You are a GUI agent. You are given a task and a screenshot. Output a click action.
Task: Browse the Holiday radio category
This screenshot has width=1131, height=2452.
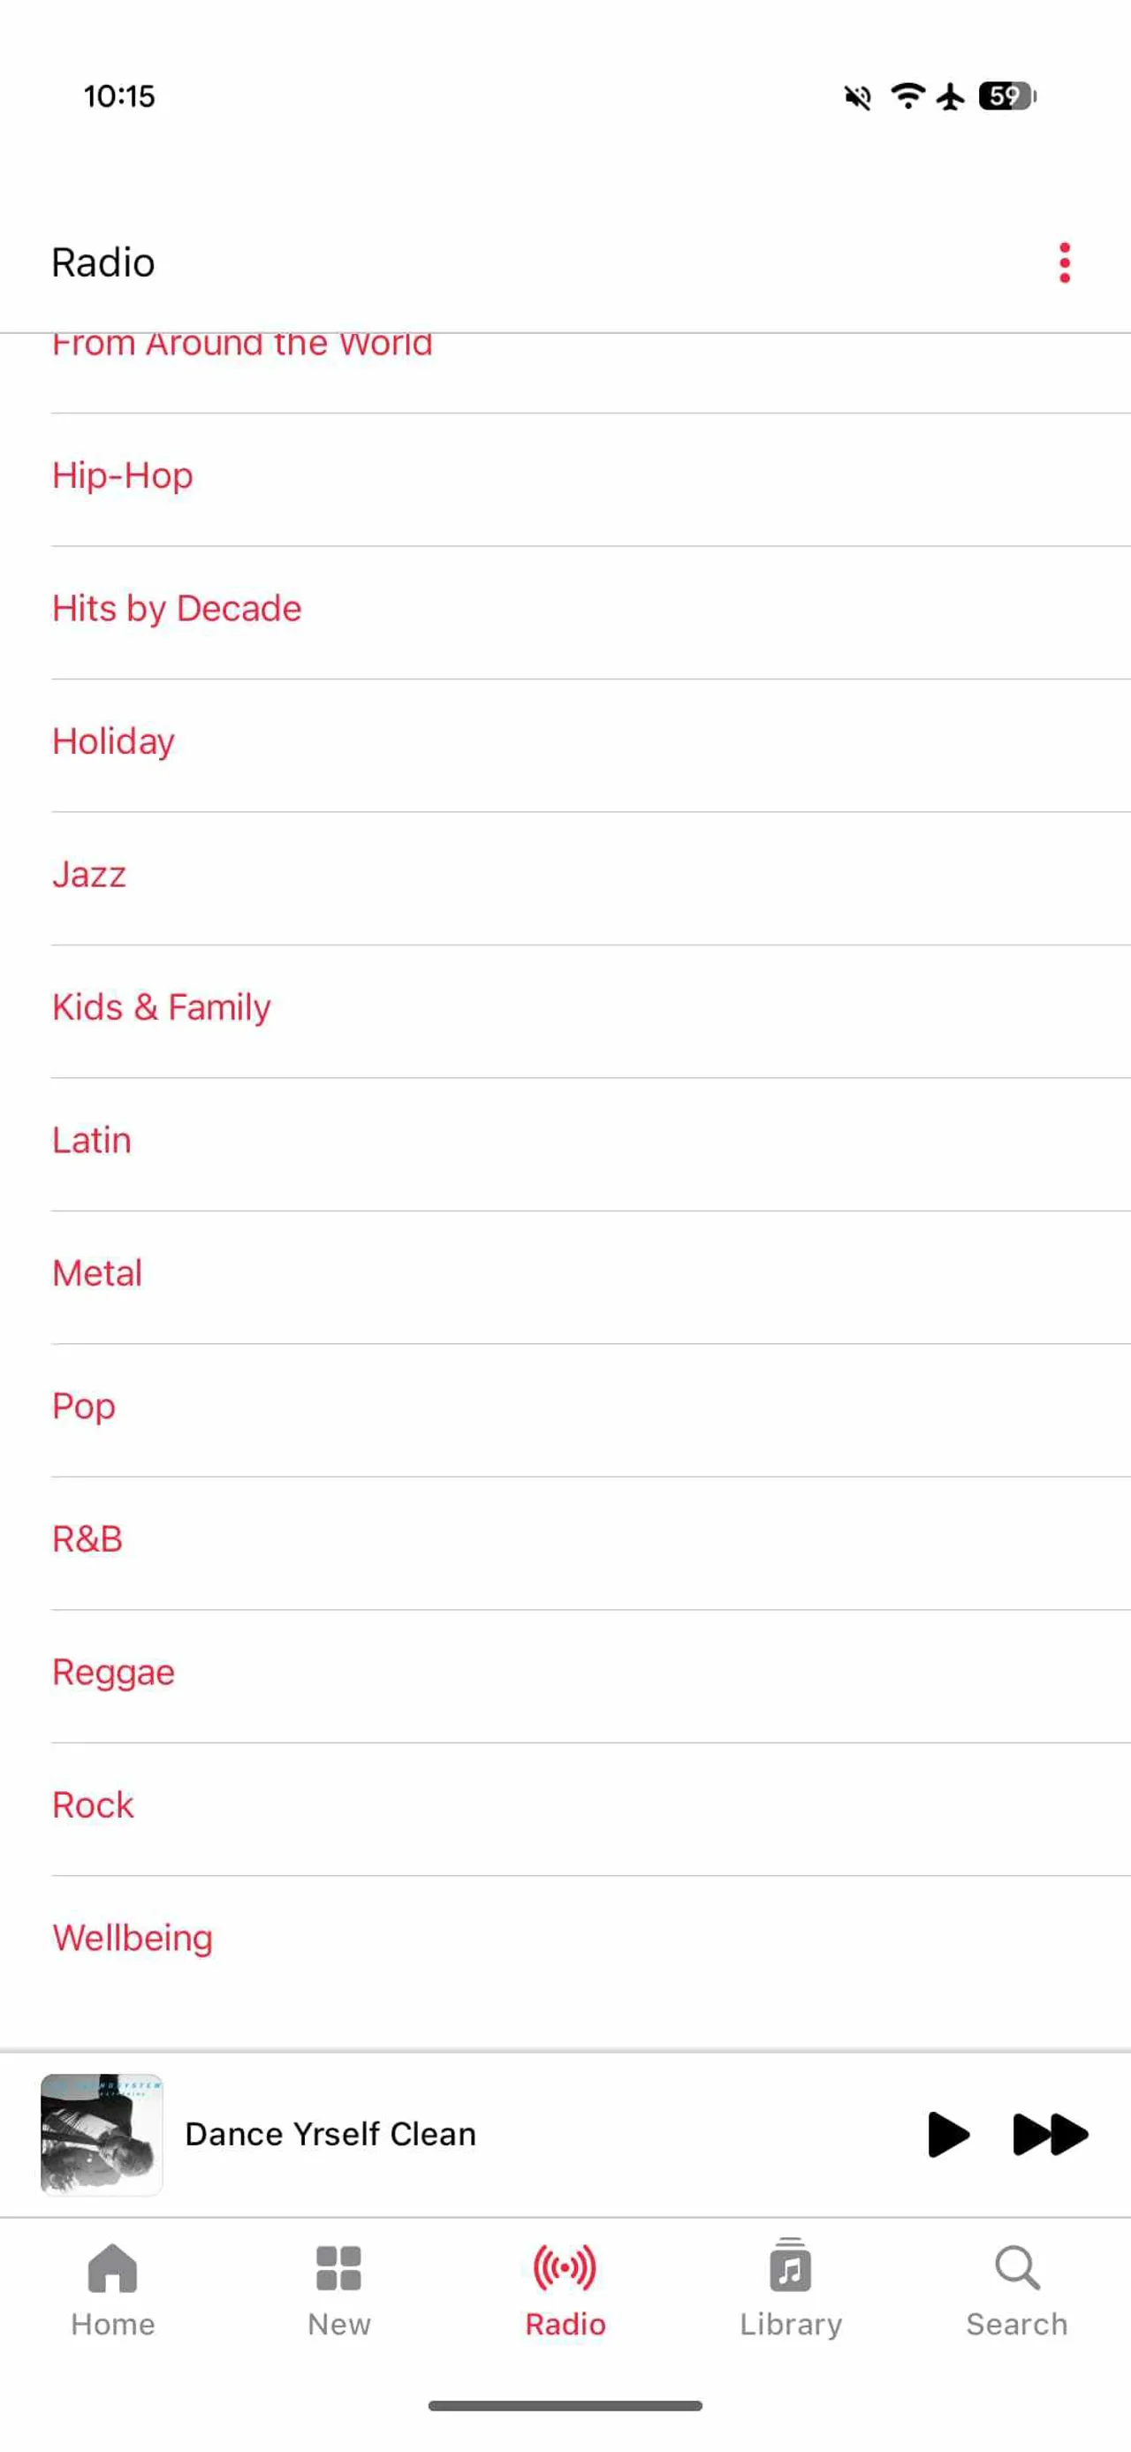tap(590, 742)
